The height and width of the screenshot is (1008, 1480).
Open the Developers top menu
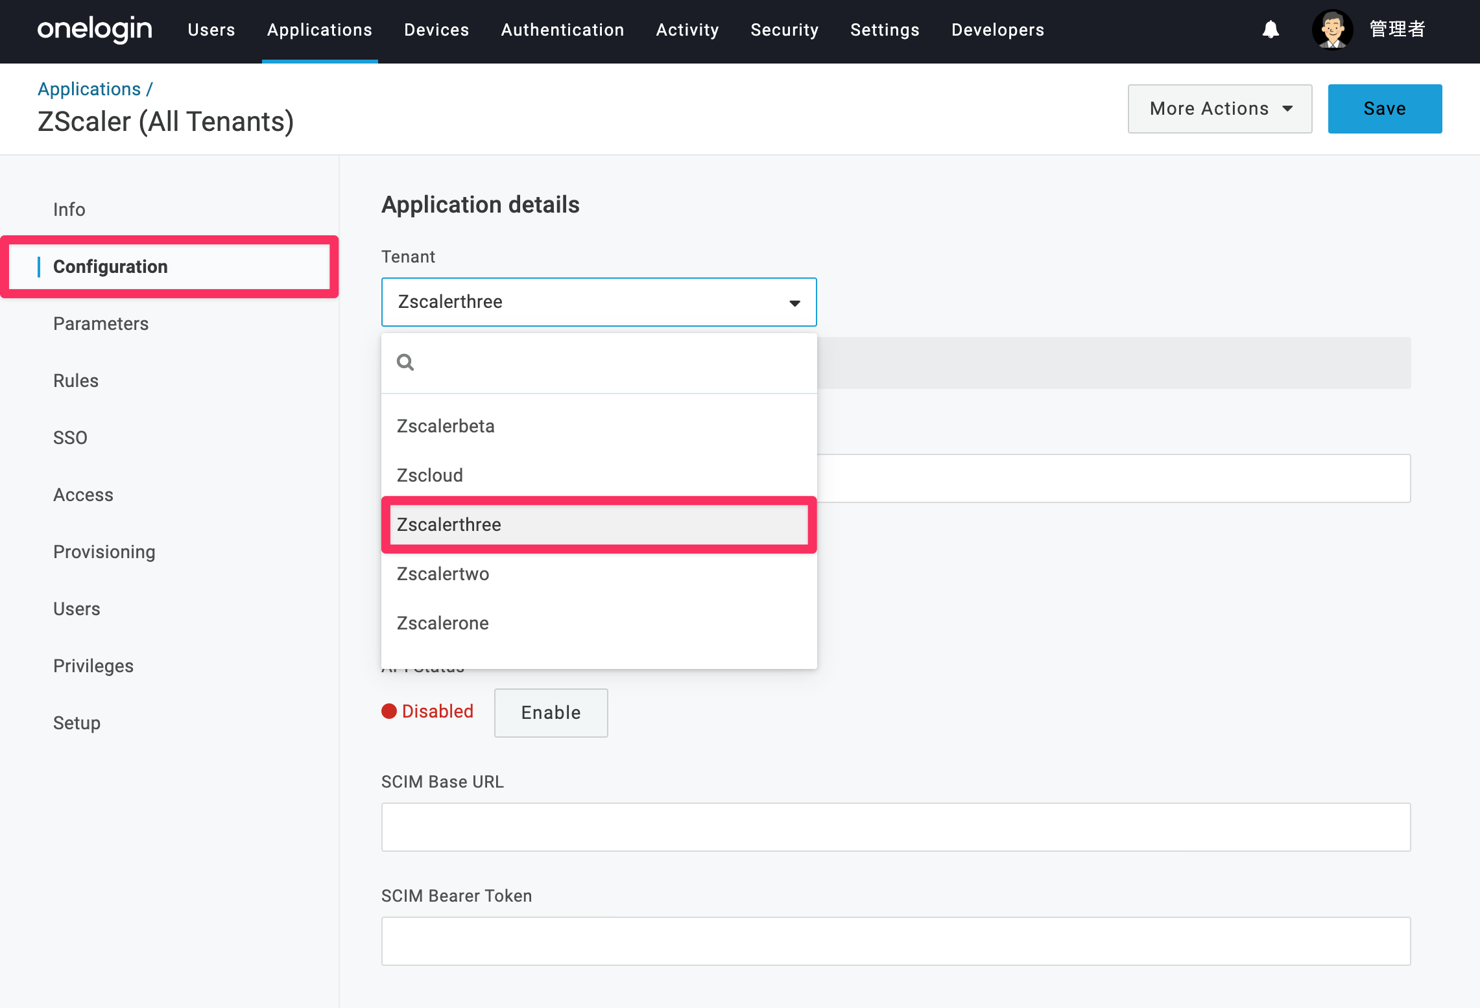pos(997,30)
